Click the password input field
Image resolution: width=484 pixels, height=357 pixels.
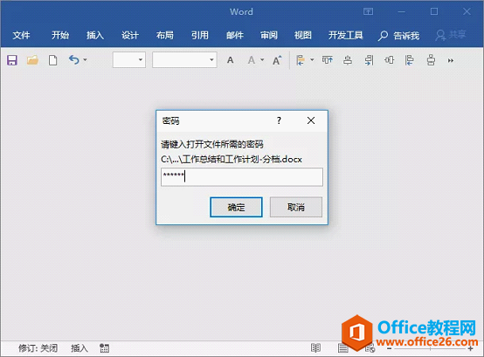pos(242,177)
